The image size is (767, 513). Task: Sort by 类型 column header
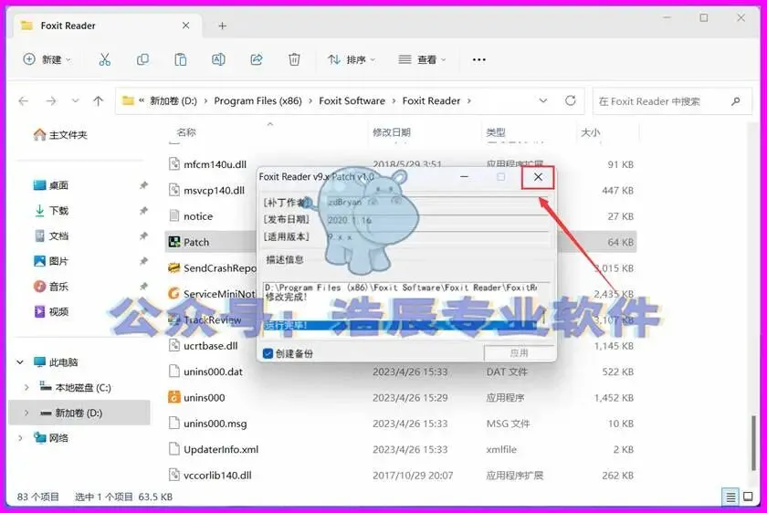[496, 132]
